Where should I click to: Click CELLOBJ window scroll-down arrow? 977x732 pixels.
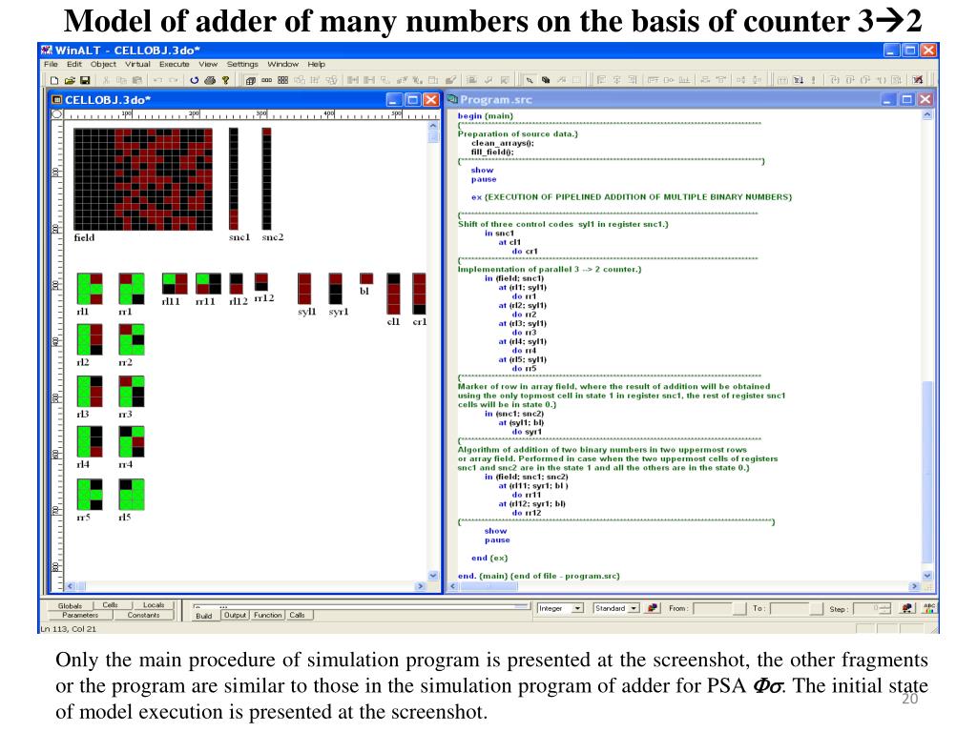point(434,576)
